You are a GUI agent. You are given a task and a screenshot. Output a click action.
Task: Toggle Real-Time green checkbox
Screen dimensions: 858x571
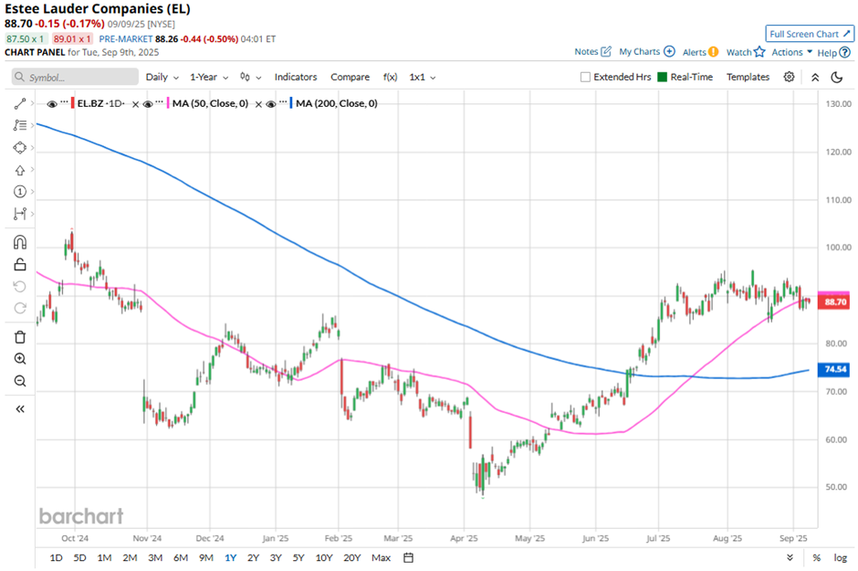(x=662, y=77)
